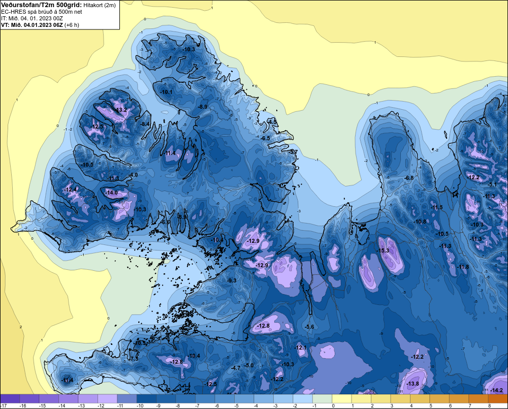Click the '-14.2' temperature value

[x=497, y=390]
